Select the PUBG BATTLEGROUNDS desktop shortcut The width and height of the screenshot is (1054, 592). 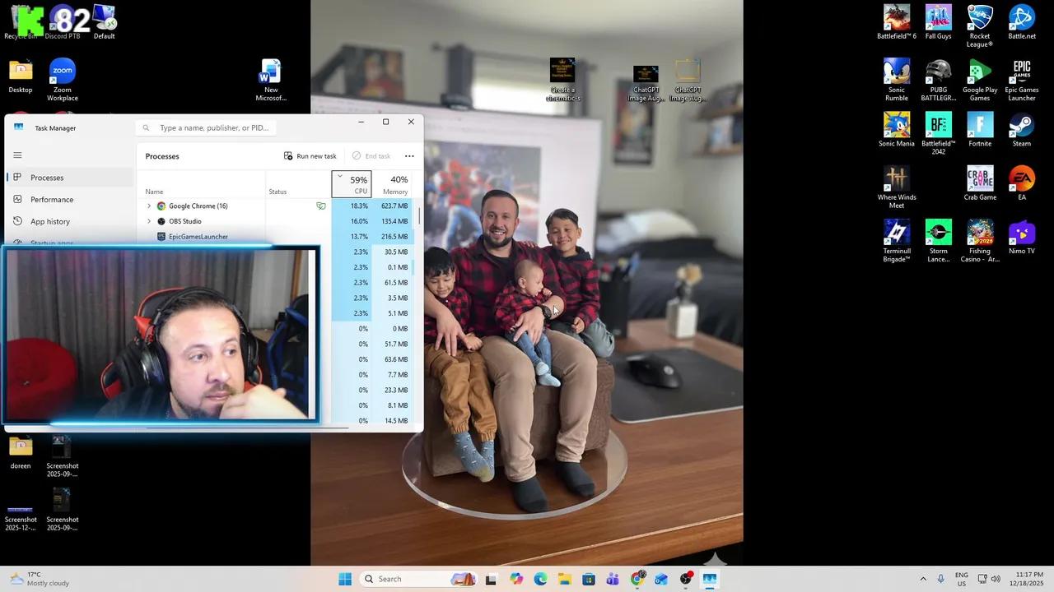click(x=938, y=80)
